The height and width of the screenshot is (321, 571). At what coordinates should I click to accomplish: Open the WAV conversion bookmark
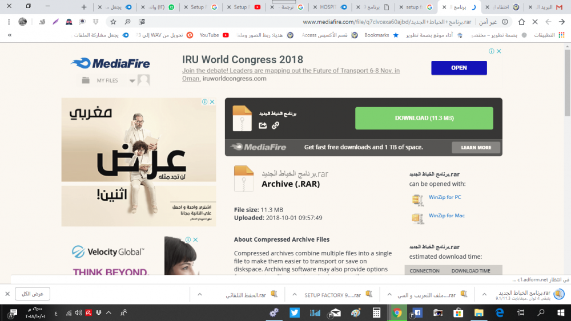pyautogui.click(x=164, y=35)
